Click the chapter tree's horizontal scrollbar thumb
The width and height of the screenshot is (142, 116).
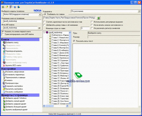(x=50, y=106)
